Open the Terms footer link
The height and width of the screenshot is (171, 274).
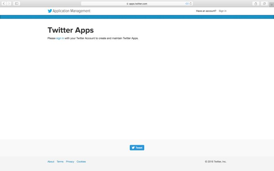tap(60, 161)
